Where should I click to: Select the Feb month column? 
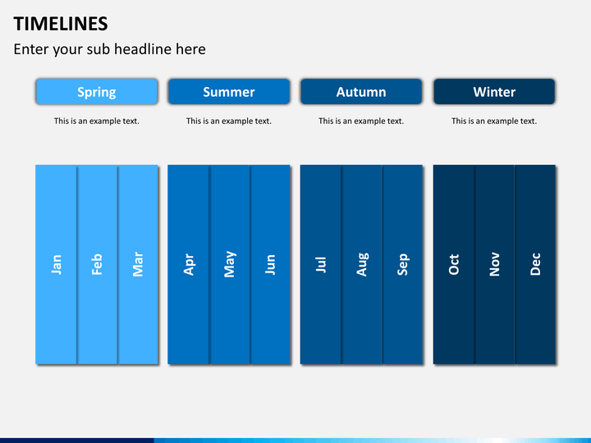97,264
